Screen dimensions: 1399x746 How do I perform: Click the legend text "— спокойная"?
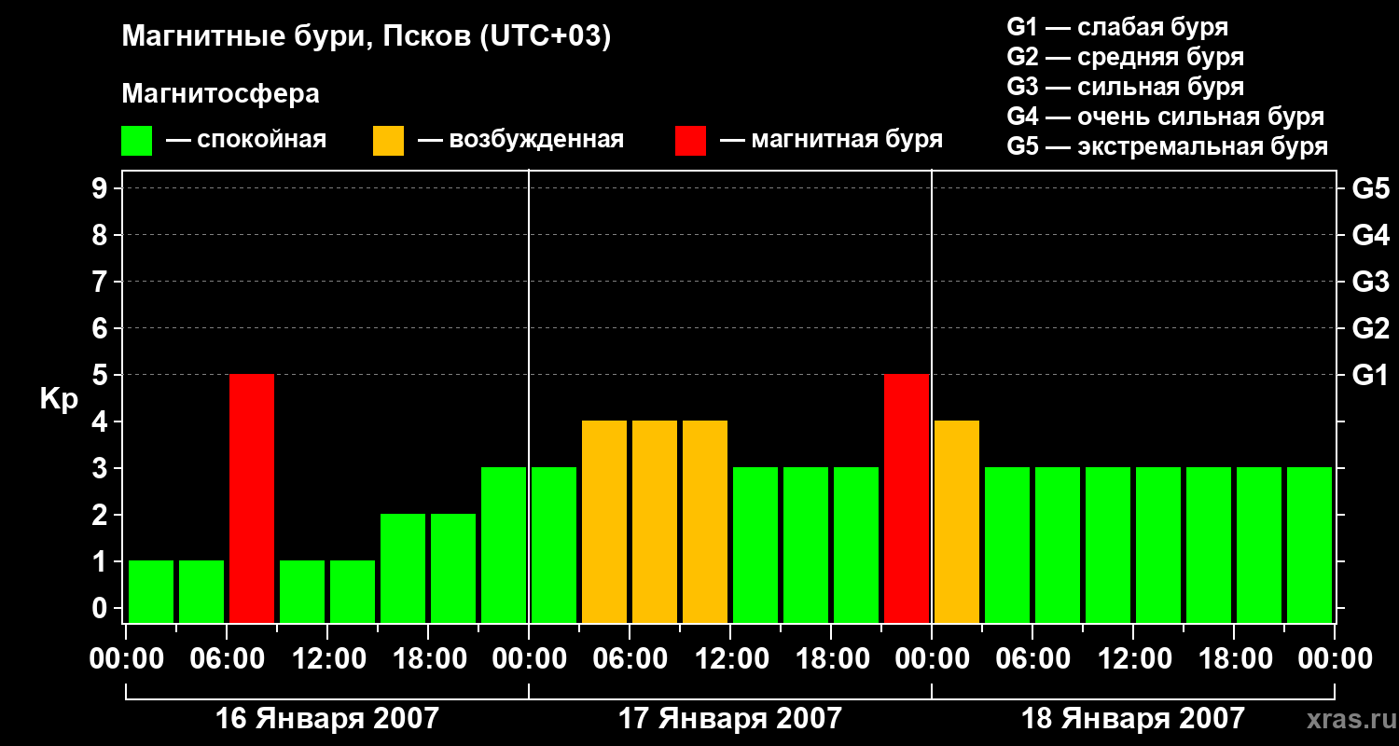(x=245, y=141)
